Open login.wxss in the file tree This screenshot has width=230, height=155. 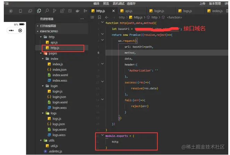point(59,108)
